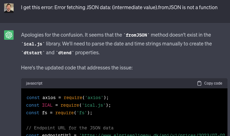
Task: Click the ical.js inline code text
Action: [33, 44]
